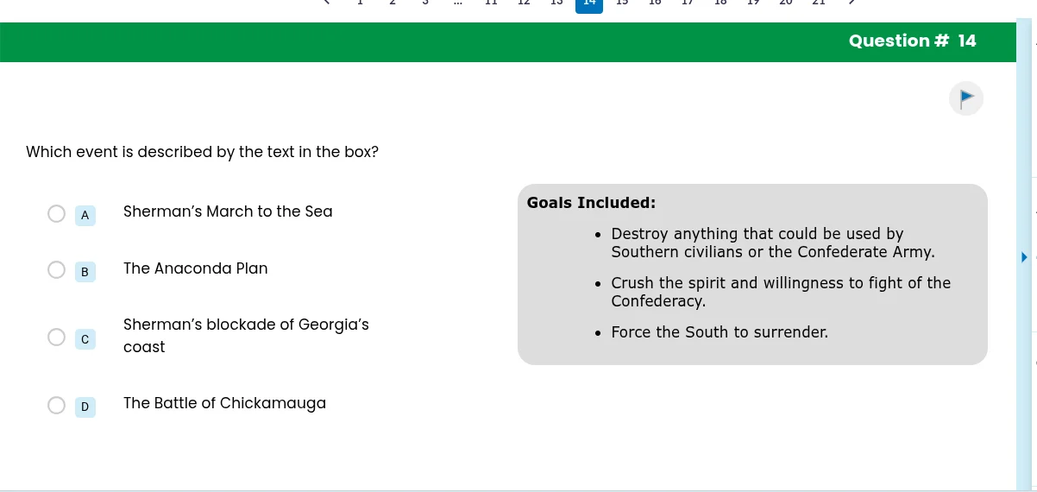Image resolution: width=1037 pixels, height=492 pixels.
Task: Select radio button for The Anaconda Plan
Action: tap(56, 271)
